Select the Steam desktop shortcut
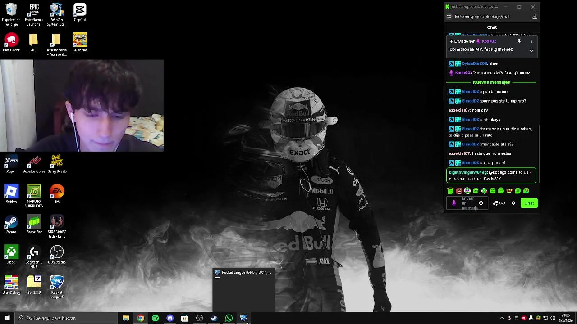This screenshot has width=577, height=324. point(11,225)
